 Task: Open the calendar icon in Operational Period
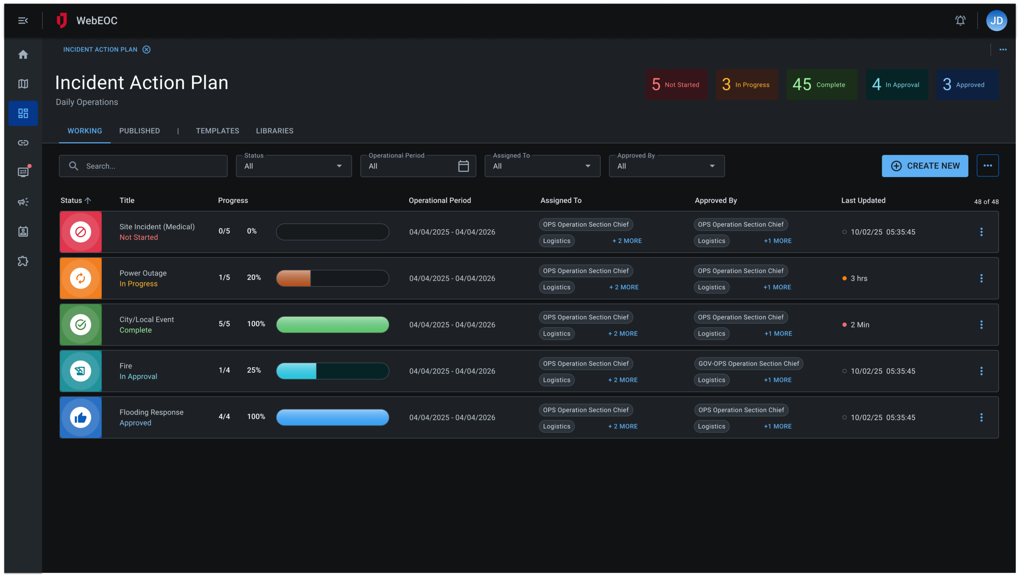pos(463,166)
